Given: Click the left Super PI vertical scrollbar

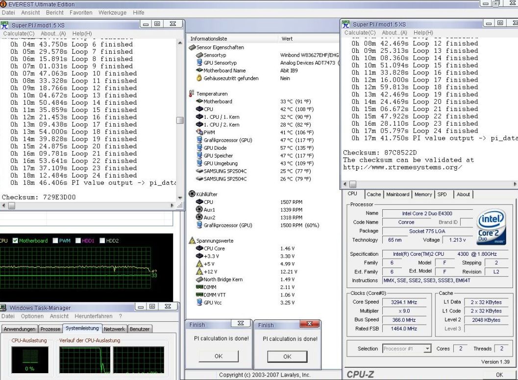Looking at the screenshot, I should (180, 120).
